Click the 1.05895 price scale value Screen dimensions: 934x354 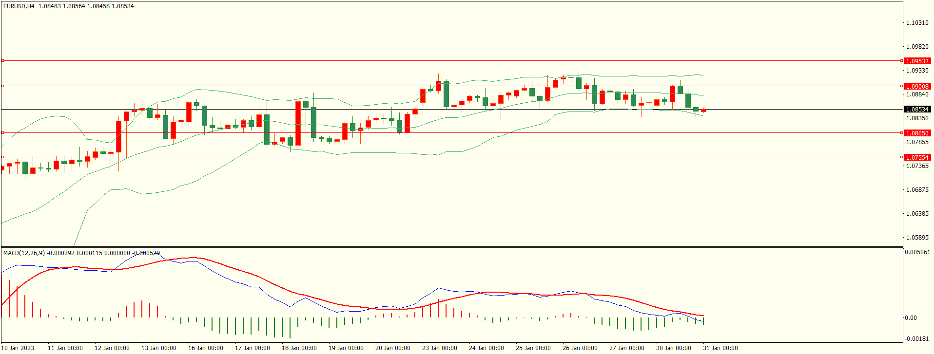point(916,238)
